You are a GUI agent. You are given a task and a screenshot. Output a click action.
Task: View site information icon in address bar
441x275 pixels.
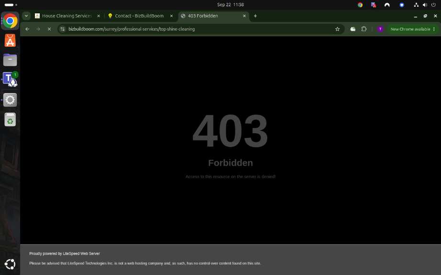63,29
